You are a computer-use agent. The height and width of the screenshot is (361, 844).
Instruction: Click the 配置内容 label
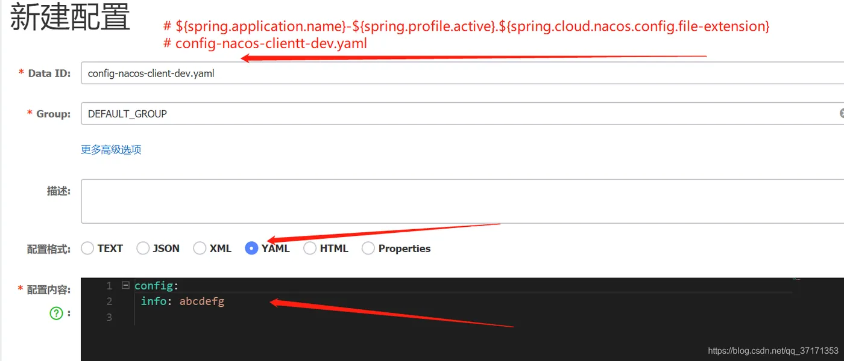[x=49, y=289]
